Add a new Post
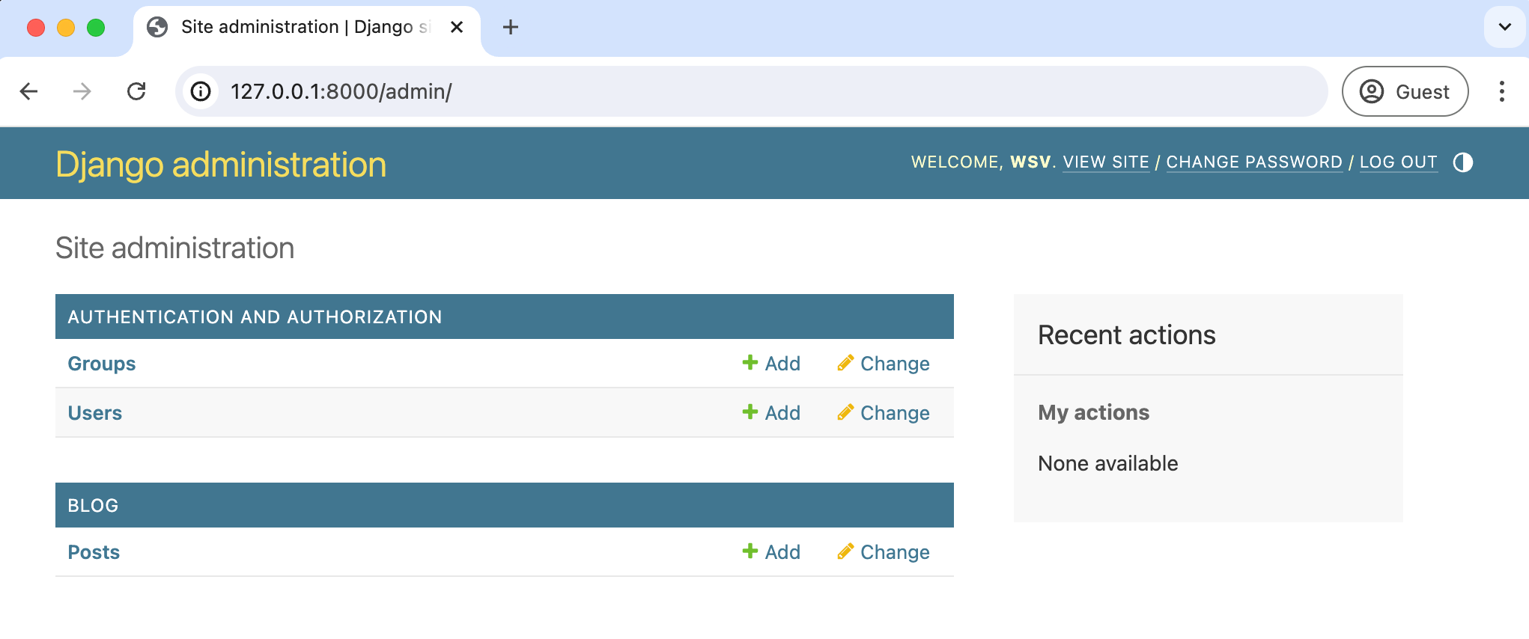 tap(771, 552)
